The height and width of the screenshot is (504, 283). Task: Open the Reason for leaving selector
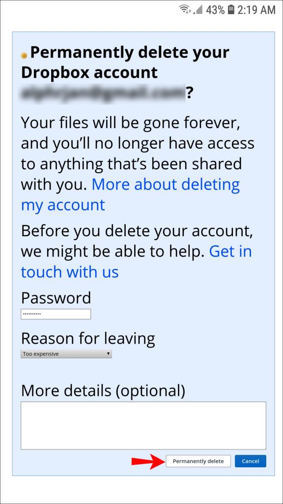[x=66, y=353]
